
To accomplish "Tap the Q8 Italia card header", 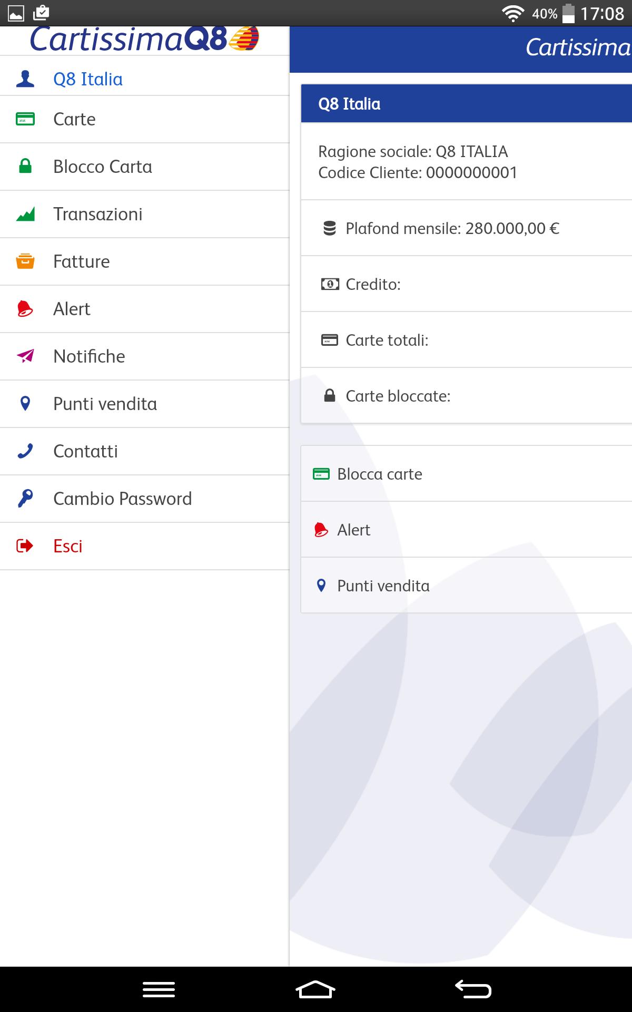I will tap(466, 104).
